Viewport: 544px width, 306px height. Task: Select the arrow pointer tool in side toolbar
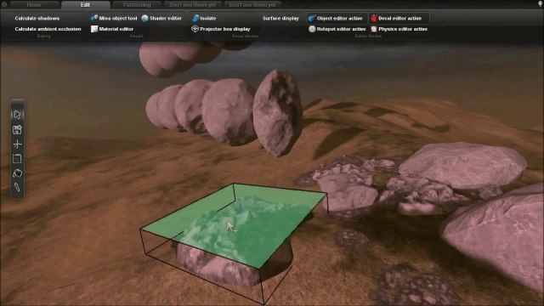point(17,115)
